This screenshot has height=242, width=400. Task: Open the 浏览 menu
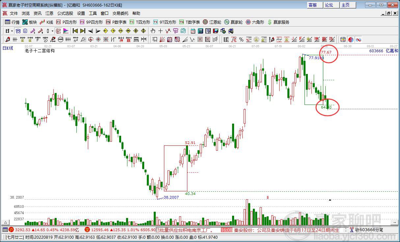26,13
